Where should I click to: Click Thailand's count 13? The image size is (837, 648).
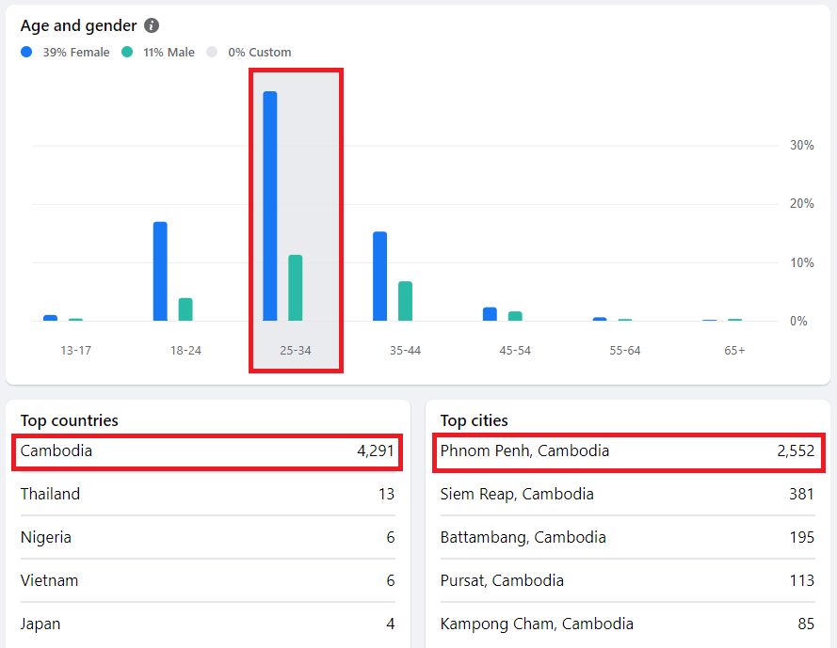(x=386, y=494)
